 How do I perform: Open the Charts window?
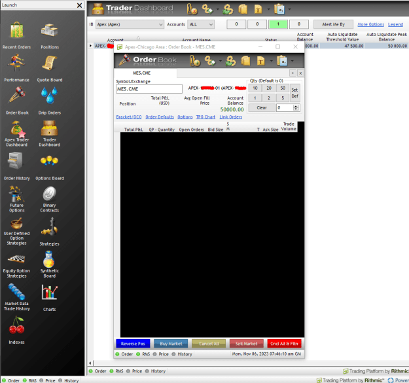(50, 298)
